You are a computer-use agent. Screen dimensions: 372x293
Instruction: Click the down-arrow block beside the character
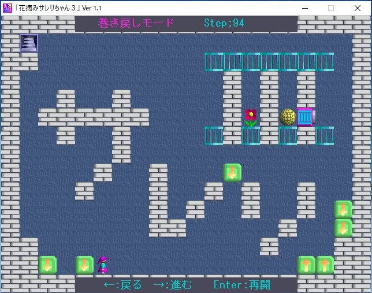click(84, 265)
